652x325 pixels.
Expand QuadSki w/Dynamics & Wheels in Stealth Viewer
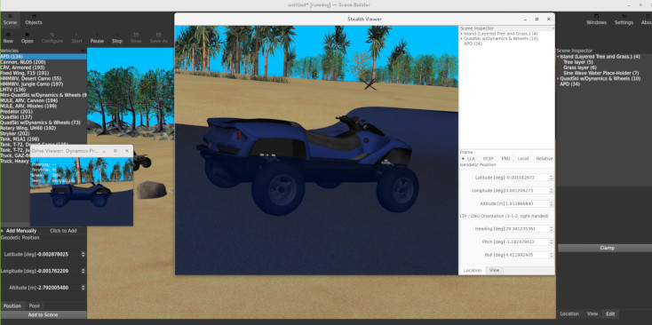pos(462,39)
